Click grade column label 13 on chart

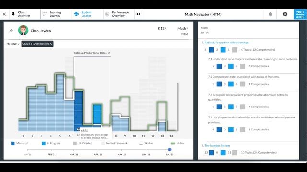point(162,136)
